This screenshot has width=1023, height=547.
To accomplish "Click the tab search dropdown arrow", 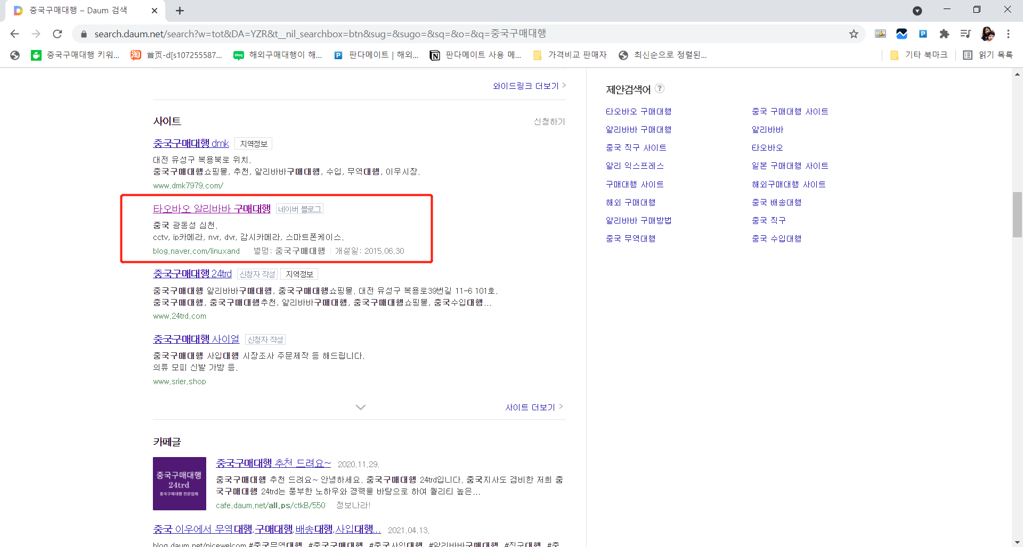I will [x=917, y=11].
